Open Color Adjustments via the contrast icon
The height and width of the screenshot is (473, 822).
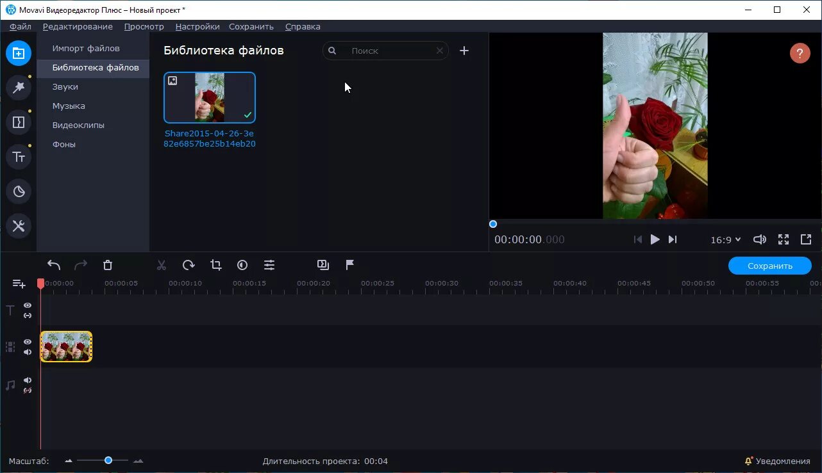[x=242, y=264]
